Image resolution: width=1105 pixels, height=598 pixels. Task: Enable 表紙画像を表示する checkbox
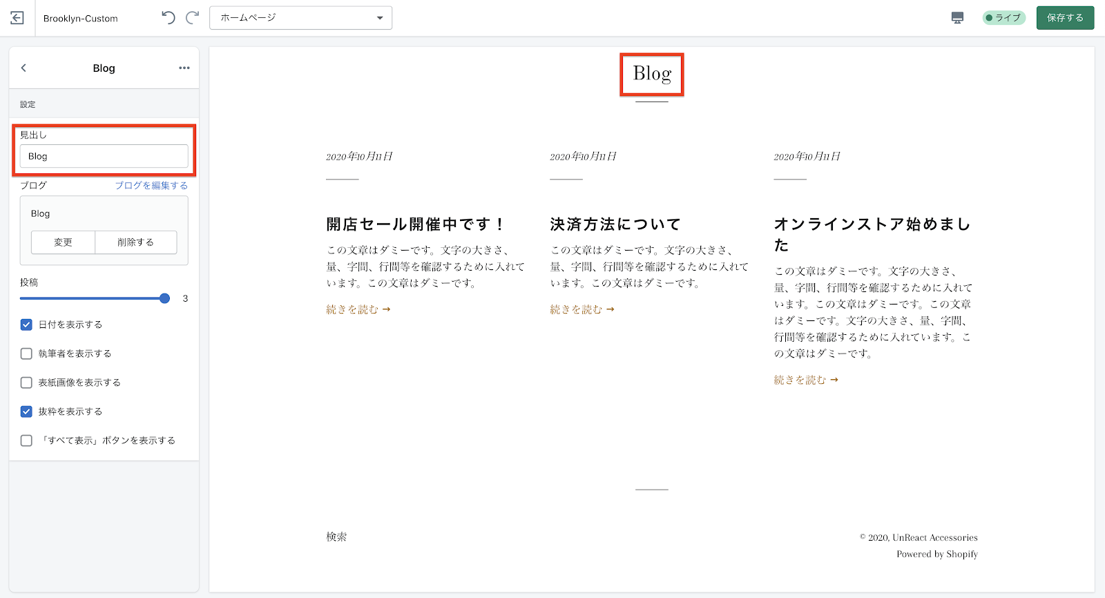coord(26,383)
